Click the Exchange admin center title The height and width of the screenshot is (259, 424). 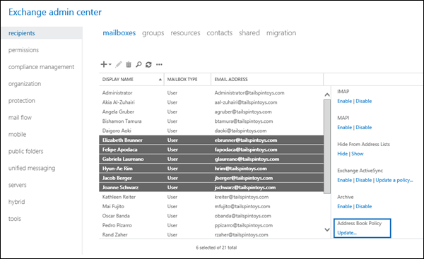pyautogui.click(x=55, y=12)
